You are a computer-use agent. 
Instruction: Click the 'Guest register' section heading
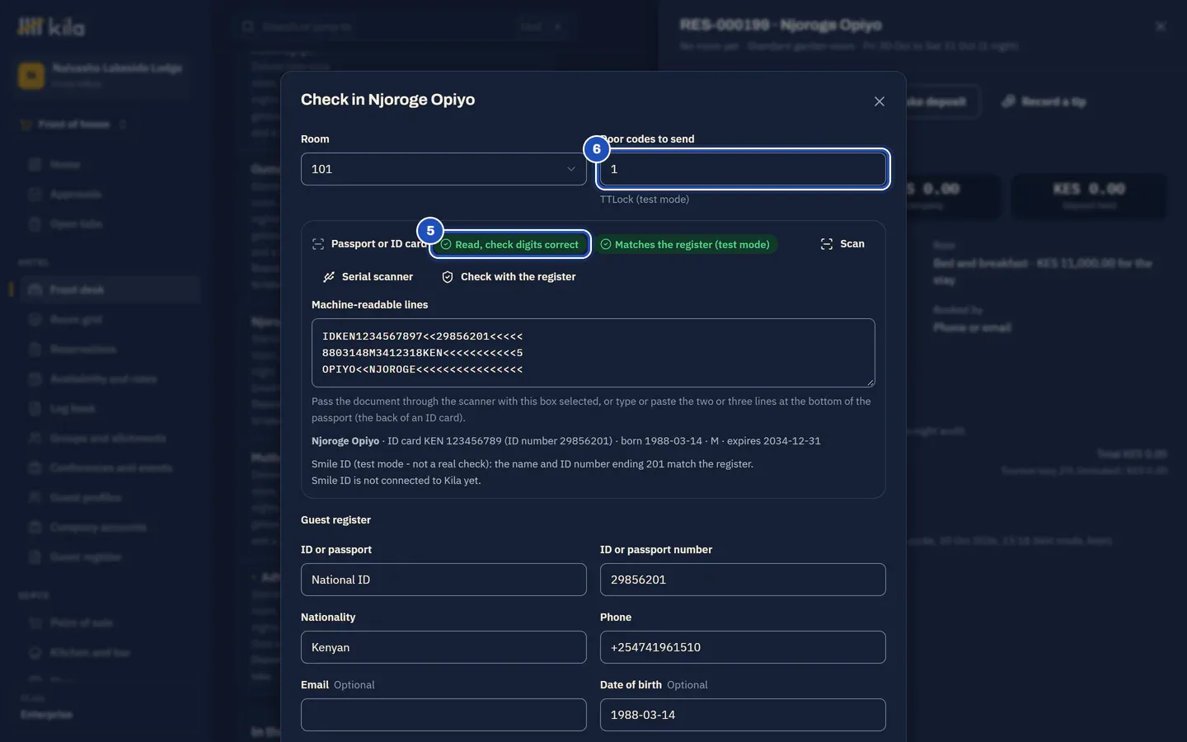tap(335, 520)
